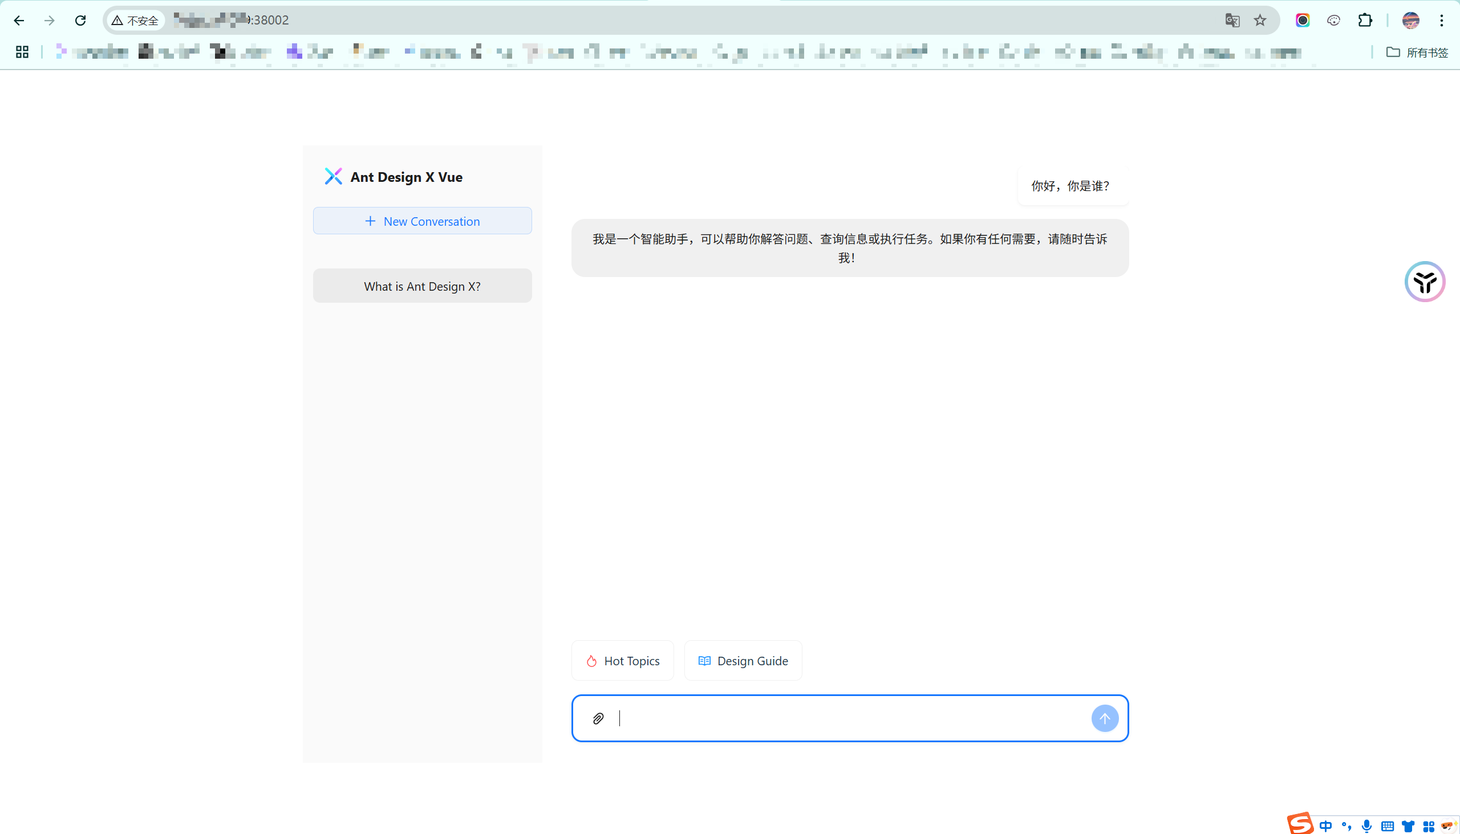Go back with browser back arrow
This screenshot has height=834, width=1460.
click(x=19, y=21)
